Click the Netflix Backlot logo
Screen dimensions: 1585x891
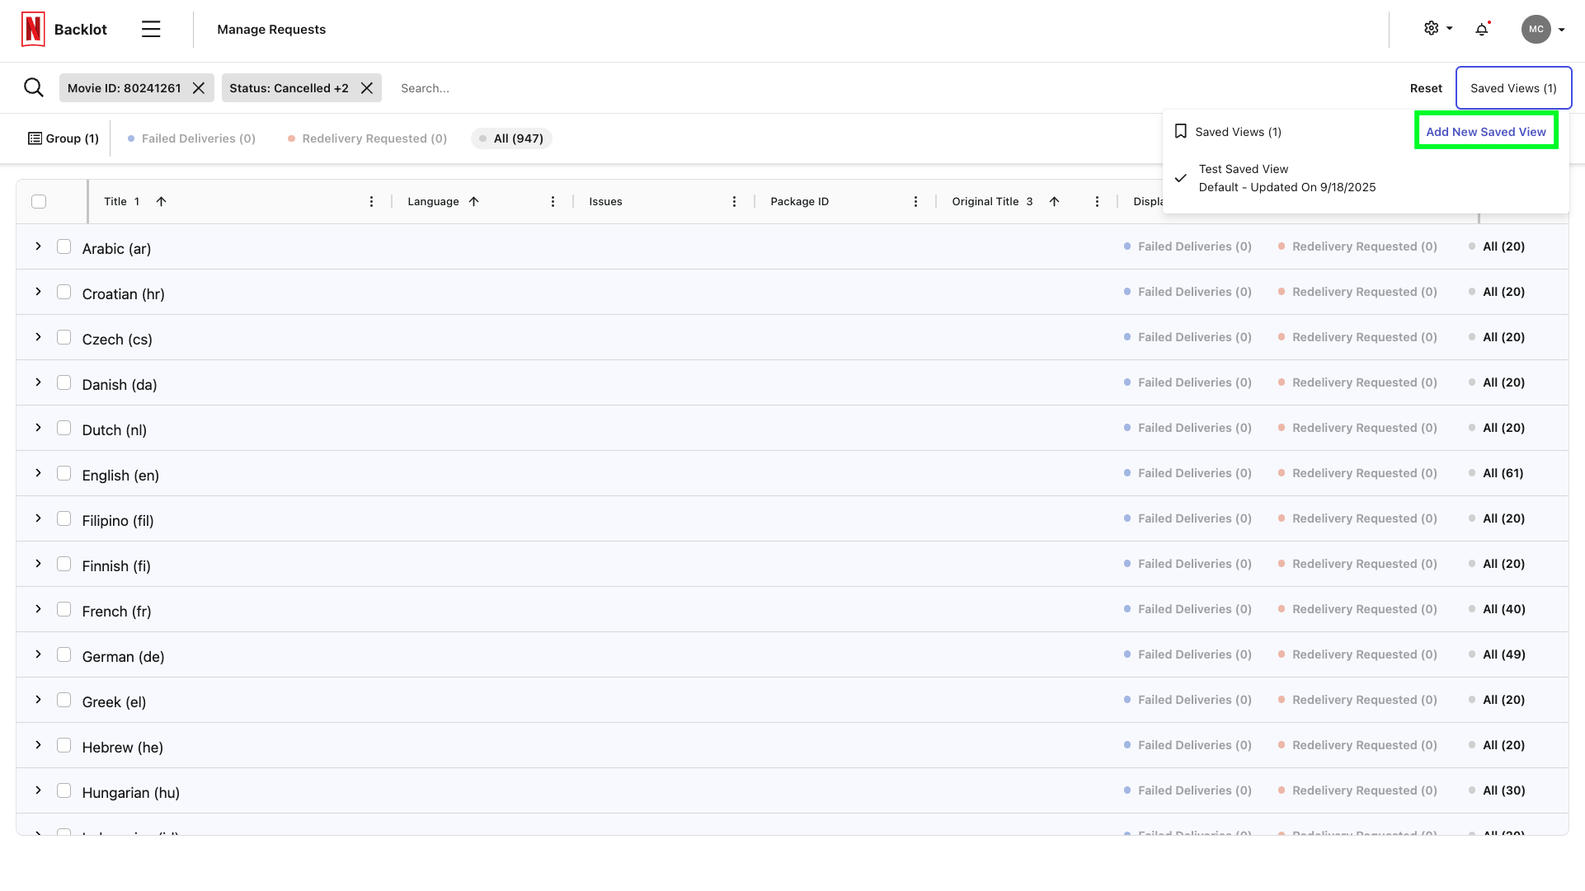coord(33,27)
